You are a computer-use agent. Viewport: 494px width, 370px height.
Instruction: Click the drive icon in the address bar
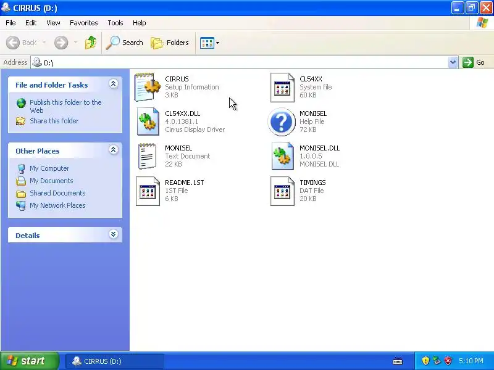[37, 62]
